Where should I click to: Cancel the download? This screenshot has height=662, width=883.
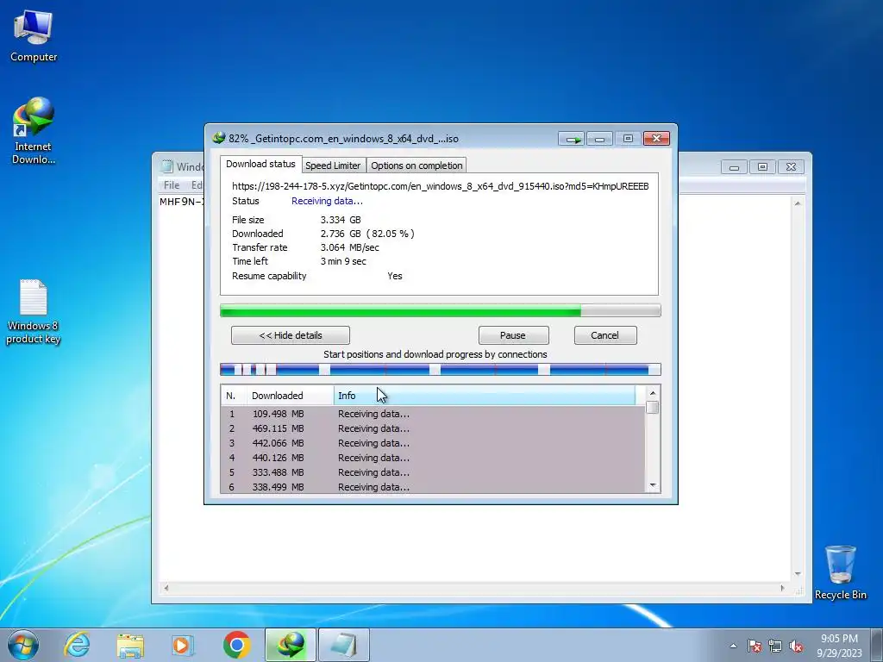click(604, 335)
